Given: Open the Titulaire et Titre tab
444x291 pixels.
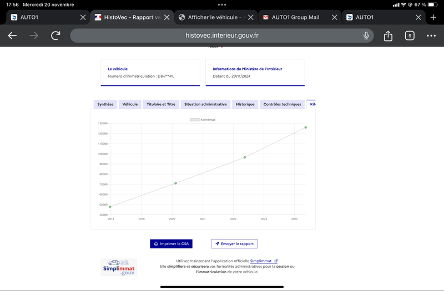Looking at the screenshot, I should click(161, 104).
